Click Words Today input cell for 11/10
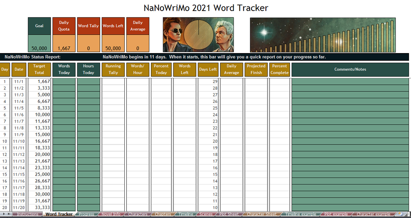The height and width of the screenshot is (218, 411). 64,141
